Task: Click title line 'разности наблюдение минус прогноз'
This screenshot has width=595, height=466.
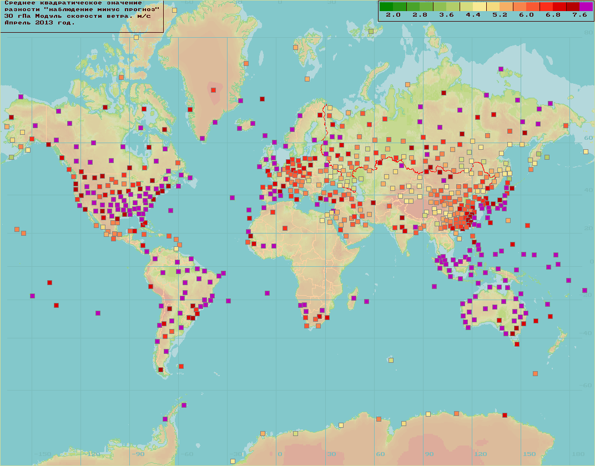Action: coord(82,9)
